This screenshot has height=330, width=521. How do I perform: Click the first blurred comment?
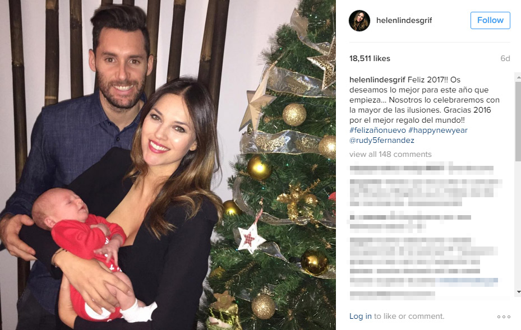click(x=421, y=169)
